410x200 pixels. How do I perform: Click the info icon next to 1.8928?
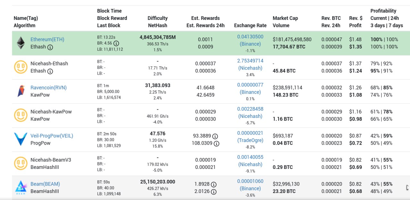214,184
